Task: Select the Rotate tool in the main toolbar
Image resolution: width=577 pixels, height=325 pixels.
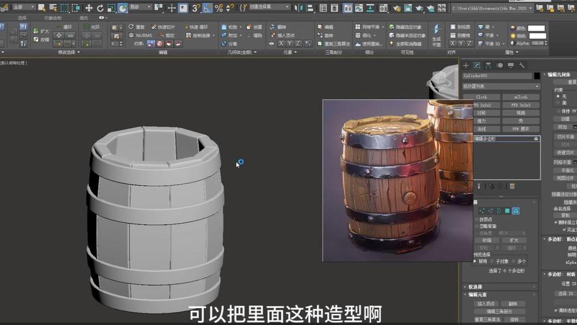Action: (99, 8)
